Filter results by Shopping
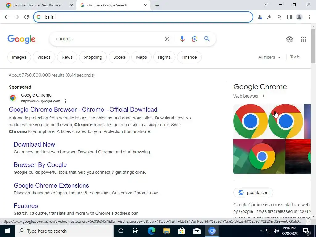The height and width of the screenshot is (237, 316). [93, 57]
